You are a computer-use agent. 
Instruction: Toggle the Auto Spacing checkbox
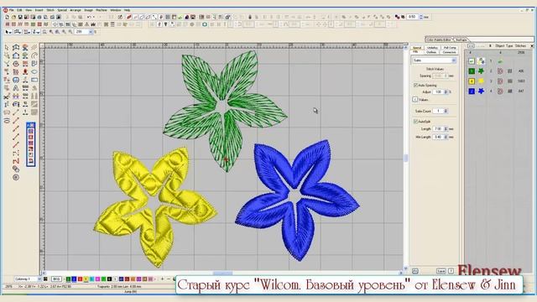coord(416,86)
